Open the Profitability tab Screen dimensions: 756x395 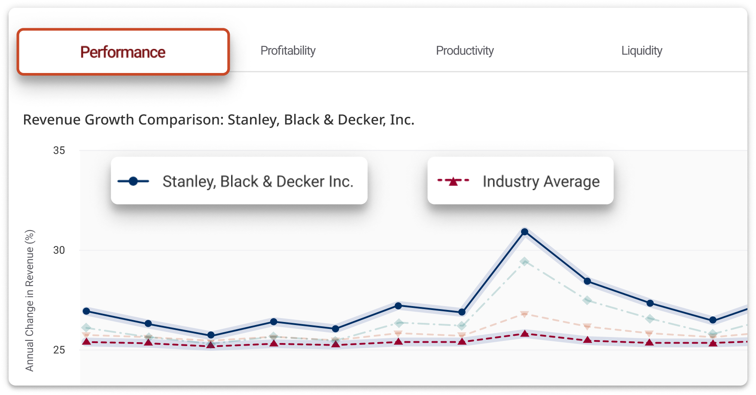click(288, 51)
